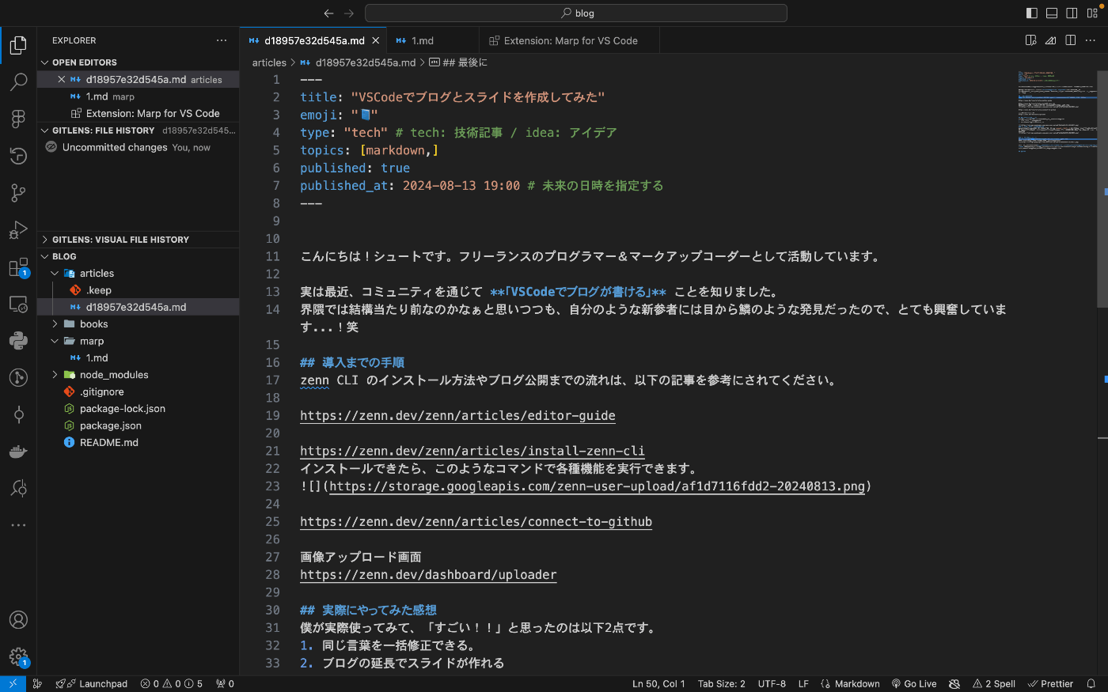Click the ## 最後に breadcrumb symbol
1108x692 pixels.
point(458,62)
